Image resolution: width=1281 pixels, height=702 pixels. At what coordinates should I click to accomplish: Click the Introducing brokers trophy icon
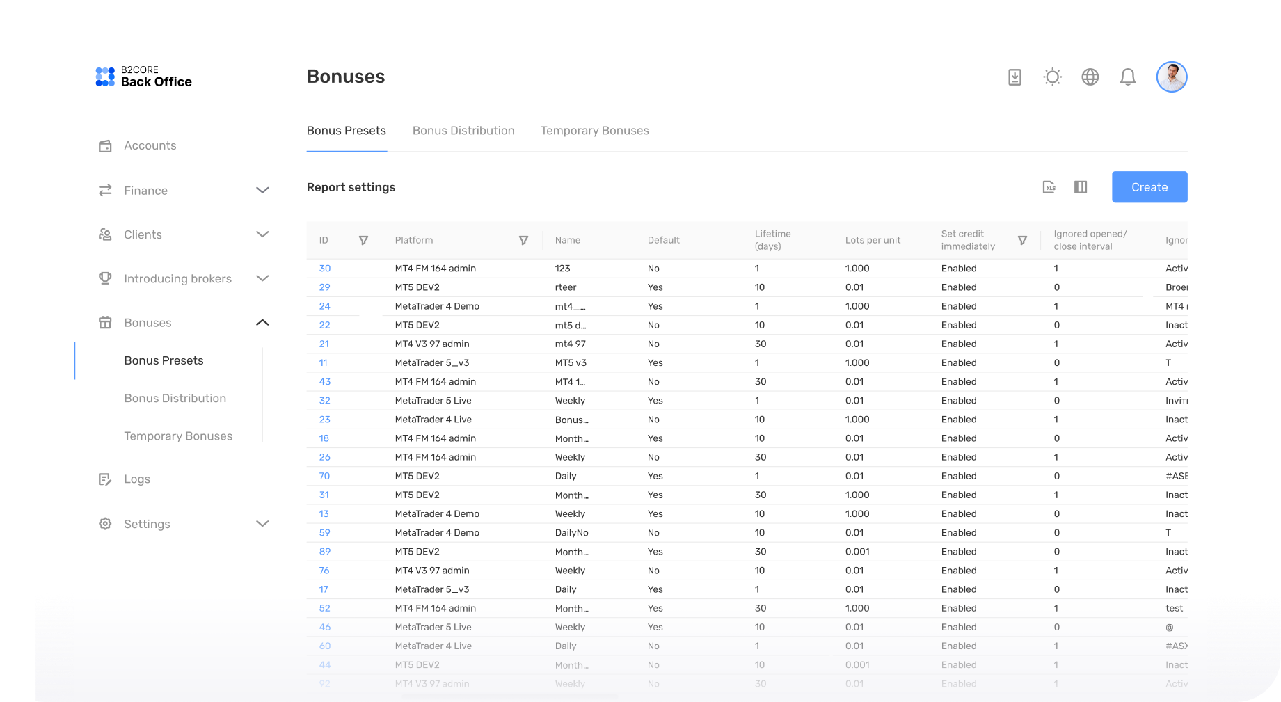[105, 278]
